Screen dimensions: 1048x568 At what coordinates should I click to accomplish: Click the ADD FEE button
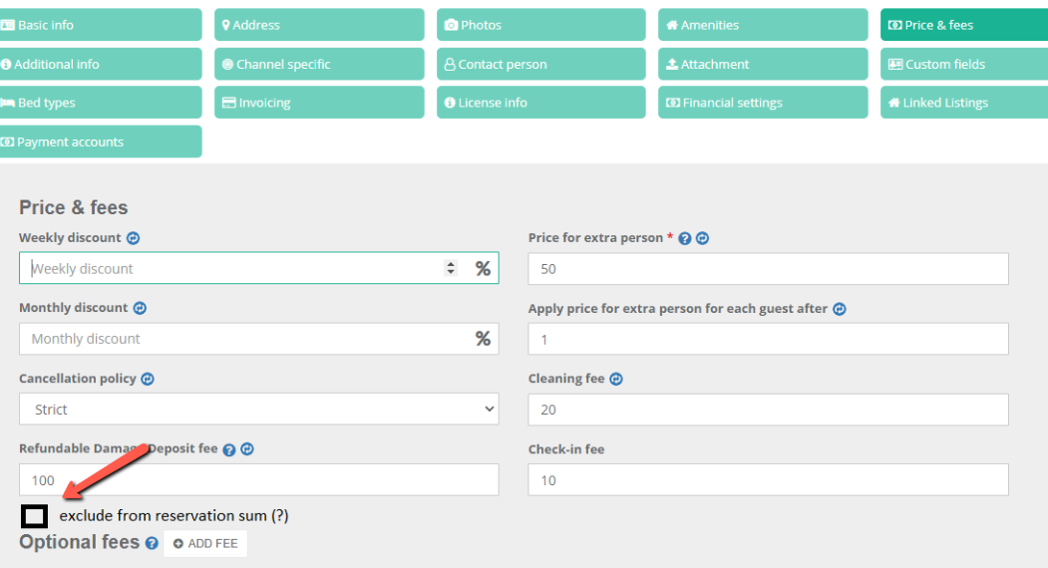tap(205, 543)
